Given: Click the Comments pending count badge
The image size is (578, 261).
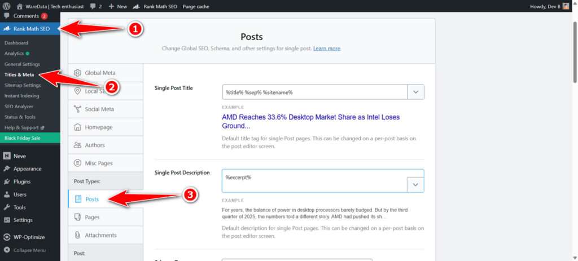Looking at the screenshot, I should (x=44, y=16).
